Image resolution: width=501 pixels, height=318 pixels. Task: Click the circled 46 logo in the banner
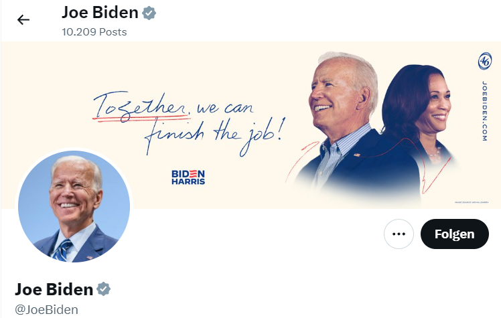(x=485, y=61)
